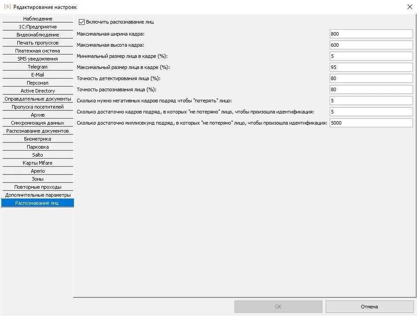Open the 'Дополнительные параметры' tab
417x316 pixels.
pyautogui.click(x=37, y=195)
